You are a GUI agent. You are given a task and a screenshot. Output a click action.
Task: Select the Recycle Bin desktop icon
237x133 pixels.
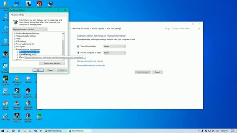[x=6, y=42]
